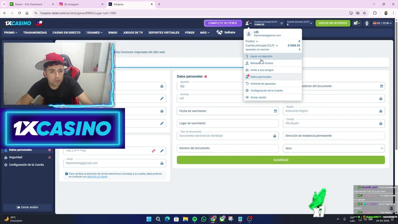This screenshot has height=224, width=398.
Task: Click the Lugar de nacimiento input field
Action: pos(228,124)
